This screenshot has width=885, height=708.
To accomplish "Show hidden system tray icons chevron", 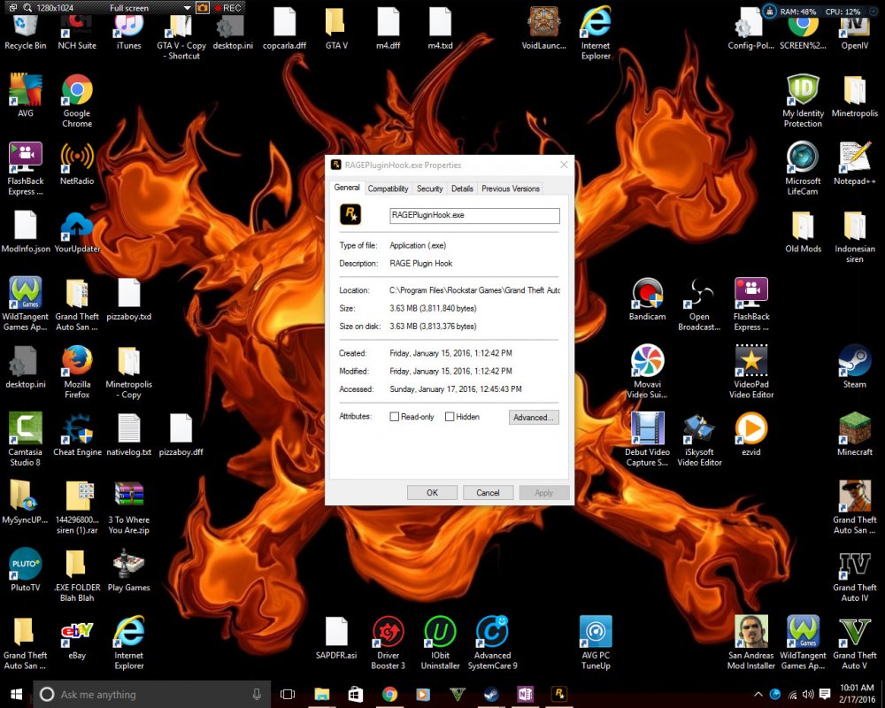I will (x=758, y=694).
